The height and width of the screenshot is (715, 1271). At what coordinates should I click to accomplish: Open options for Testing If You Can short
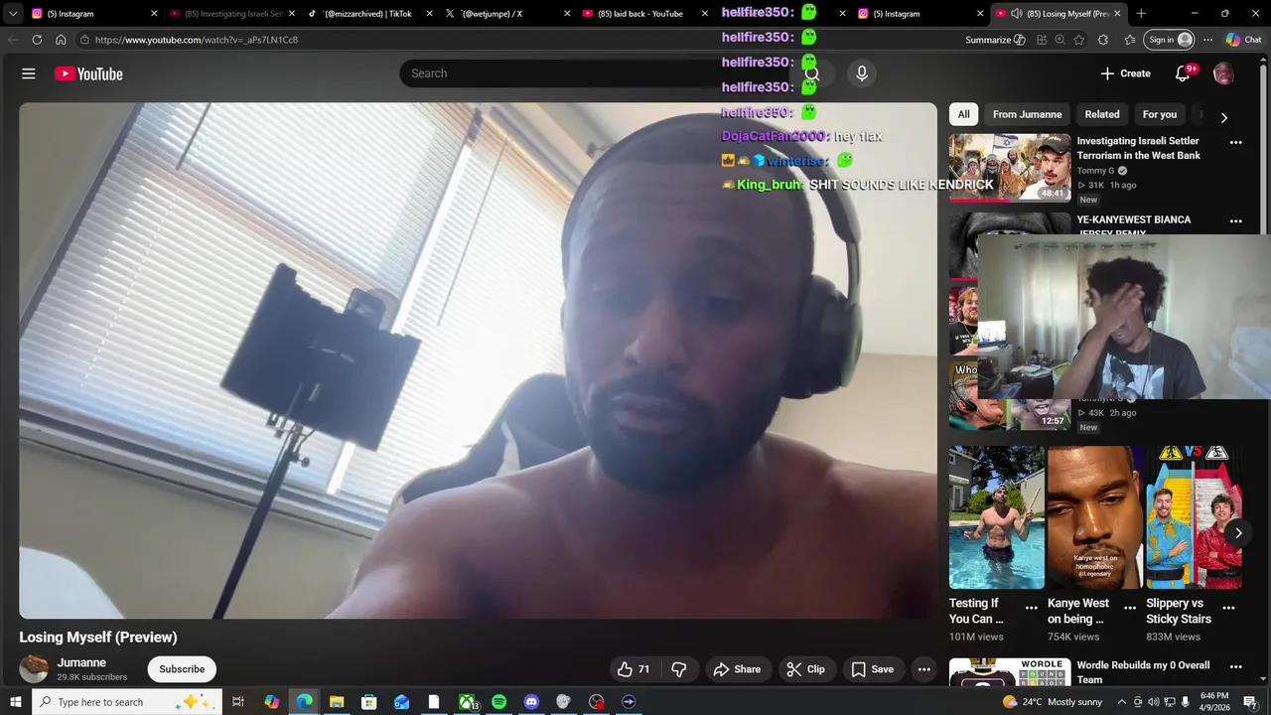(1032, 608)
